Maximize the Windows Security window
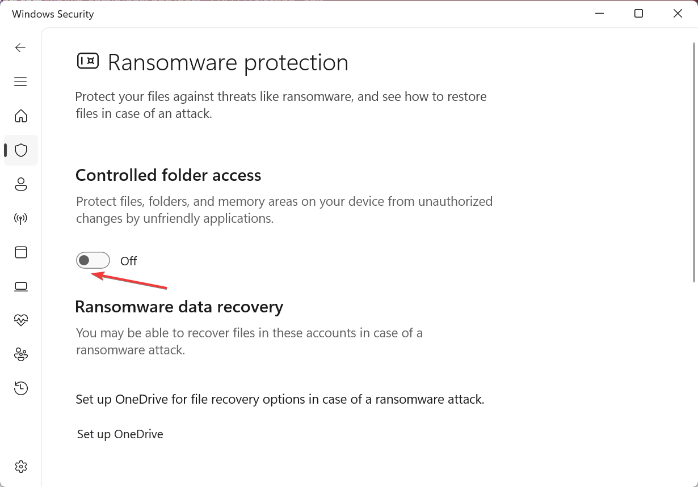 pos(638,14)
